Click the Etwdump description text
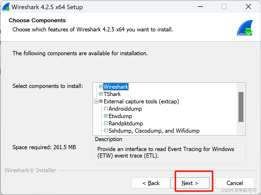This screenshot has height=195, width=261. pyautogui.click(x=166, y=152)
